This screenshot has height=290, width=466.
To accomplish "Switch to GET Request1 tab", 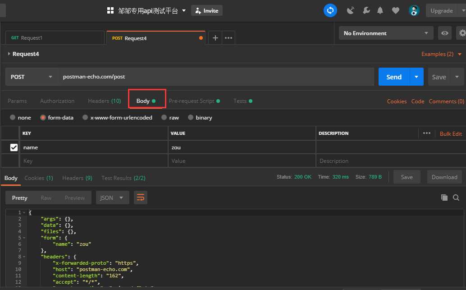I will 55,38.
